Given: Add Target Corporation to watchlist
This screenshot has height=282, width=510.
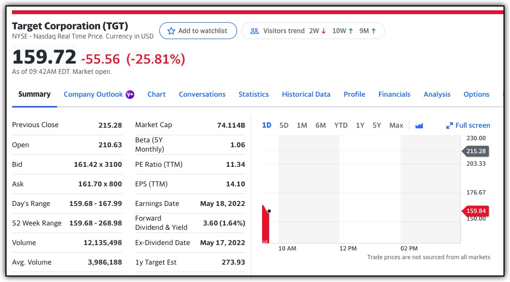Looking at the screenshot, I should click(198, 31).
